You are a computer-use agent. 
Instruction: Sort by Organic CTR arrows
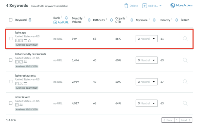(132, 20)
